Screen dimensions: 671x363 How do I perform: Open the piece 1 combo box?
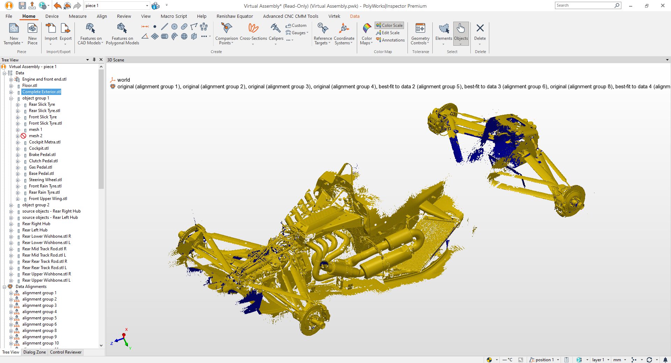pos(147,6)
